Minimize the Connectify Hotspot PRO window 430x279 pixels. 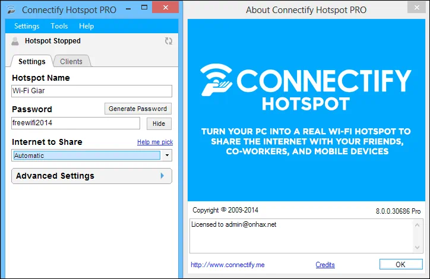tap(128, 9)
